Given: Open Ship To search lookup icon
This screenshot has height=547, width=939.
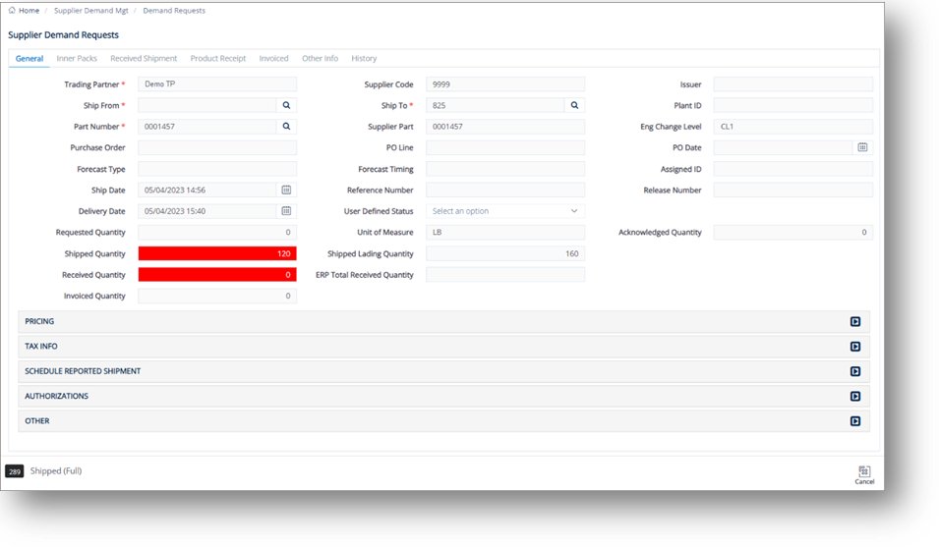Looking at the screenshot, I should (574, 105).
